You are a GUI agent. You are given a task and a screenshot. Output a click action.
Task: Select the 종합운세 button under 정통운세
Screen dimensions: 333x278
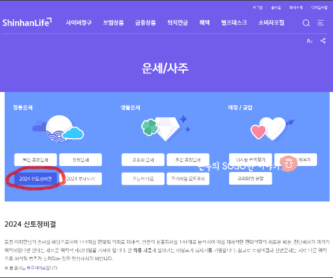pyautogui.click(x=35, y=159)
